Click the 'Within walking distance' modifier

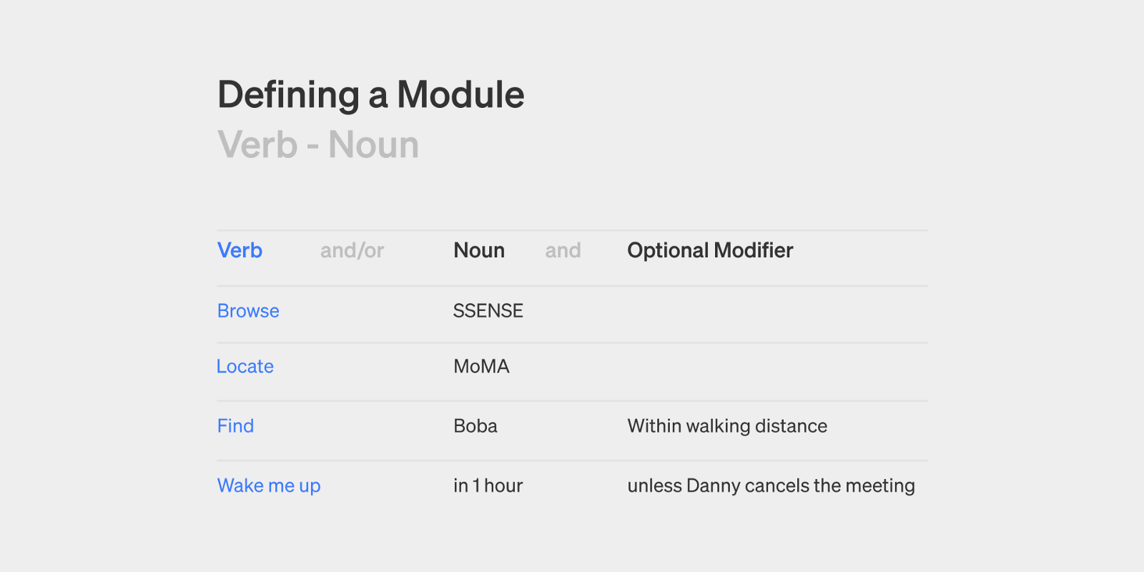pyautogui.click(x=727, y=426)
